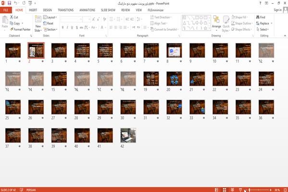
Task: Switch to the REVIEW tab
Action: click(x=125, y=10)
